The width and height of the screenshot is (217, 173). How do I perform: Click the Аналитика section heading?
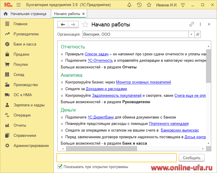(71, 75)
